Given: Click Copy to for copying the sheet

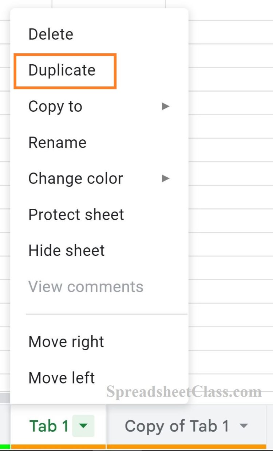Looking at the screenshot, I should point(55,106).
